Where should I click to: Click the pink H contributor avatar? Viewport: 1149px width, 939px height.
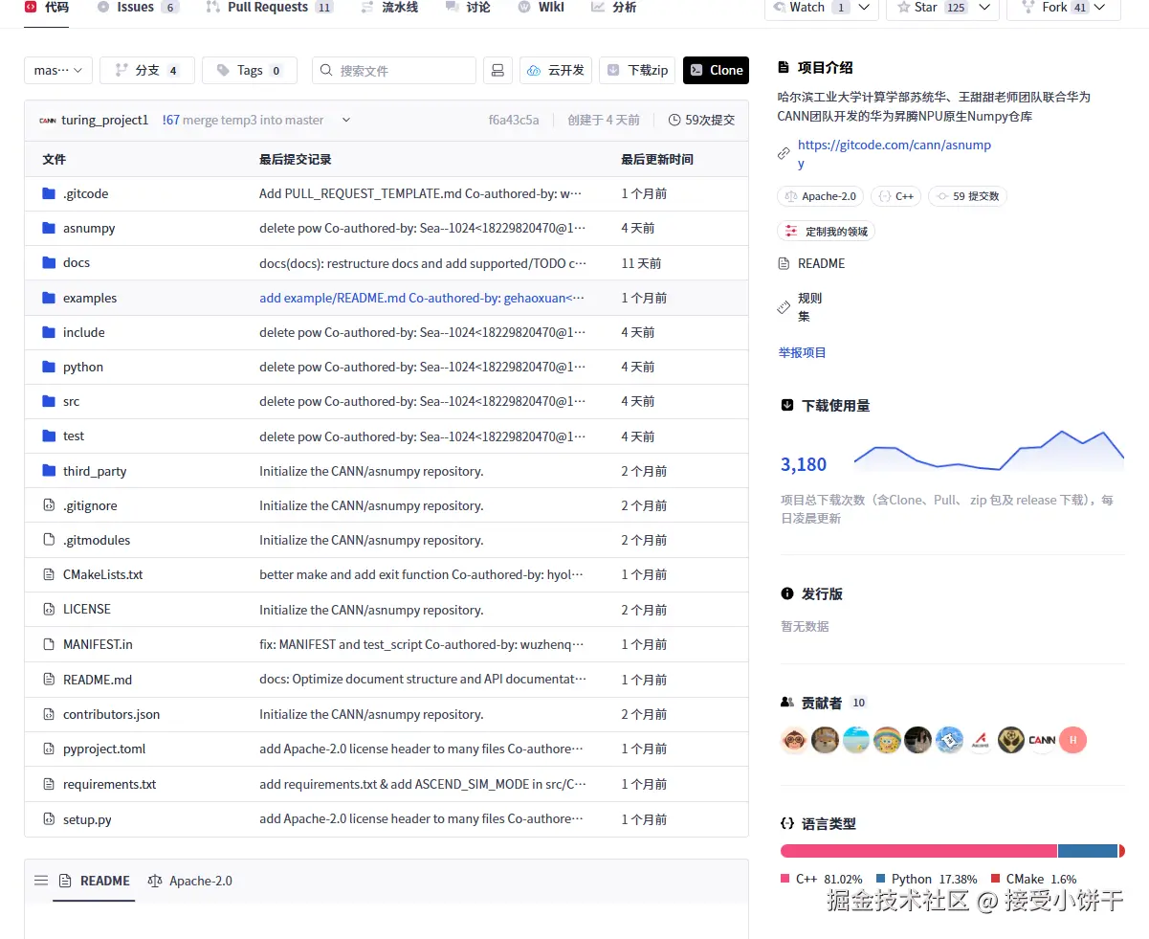point(1073,740)
